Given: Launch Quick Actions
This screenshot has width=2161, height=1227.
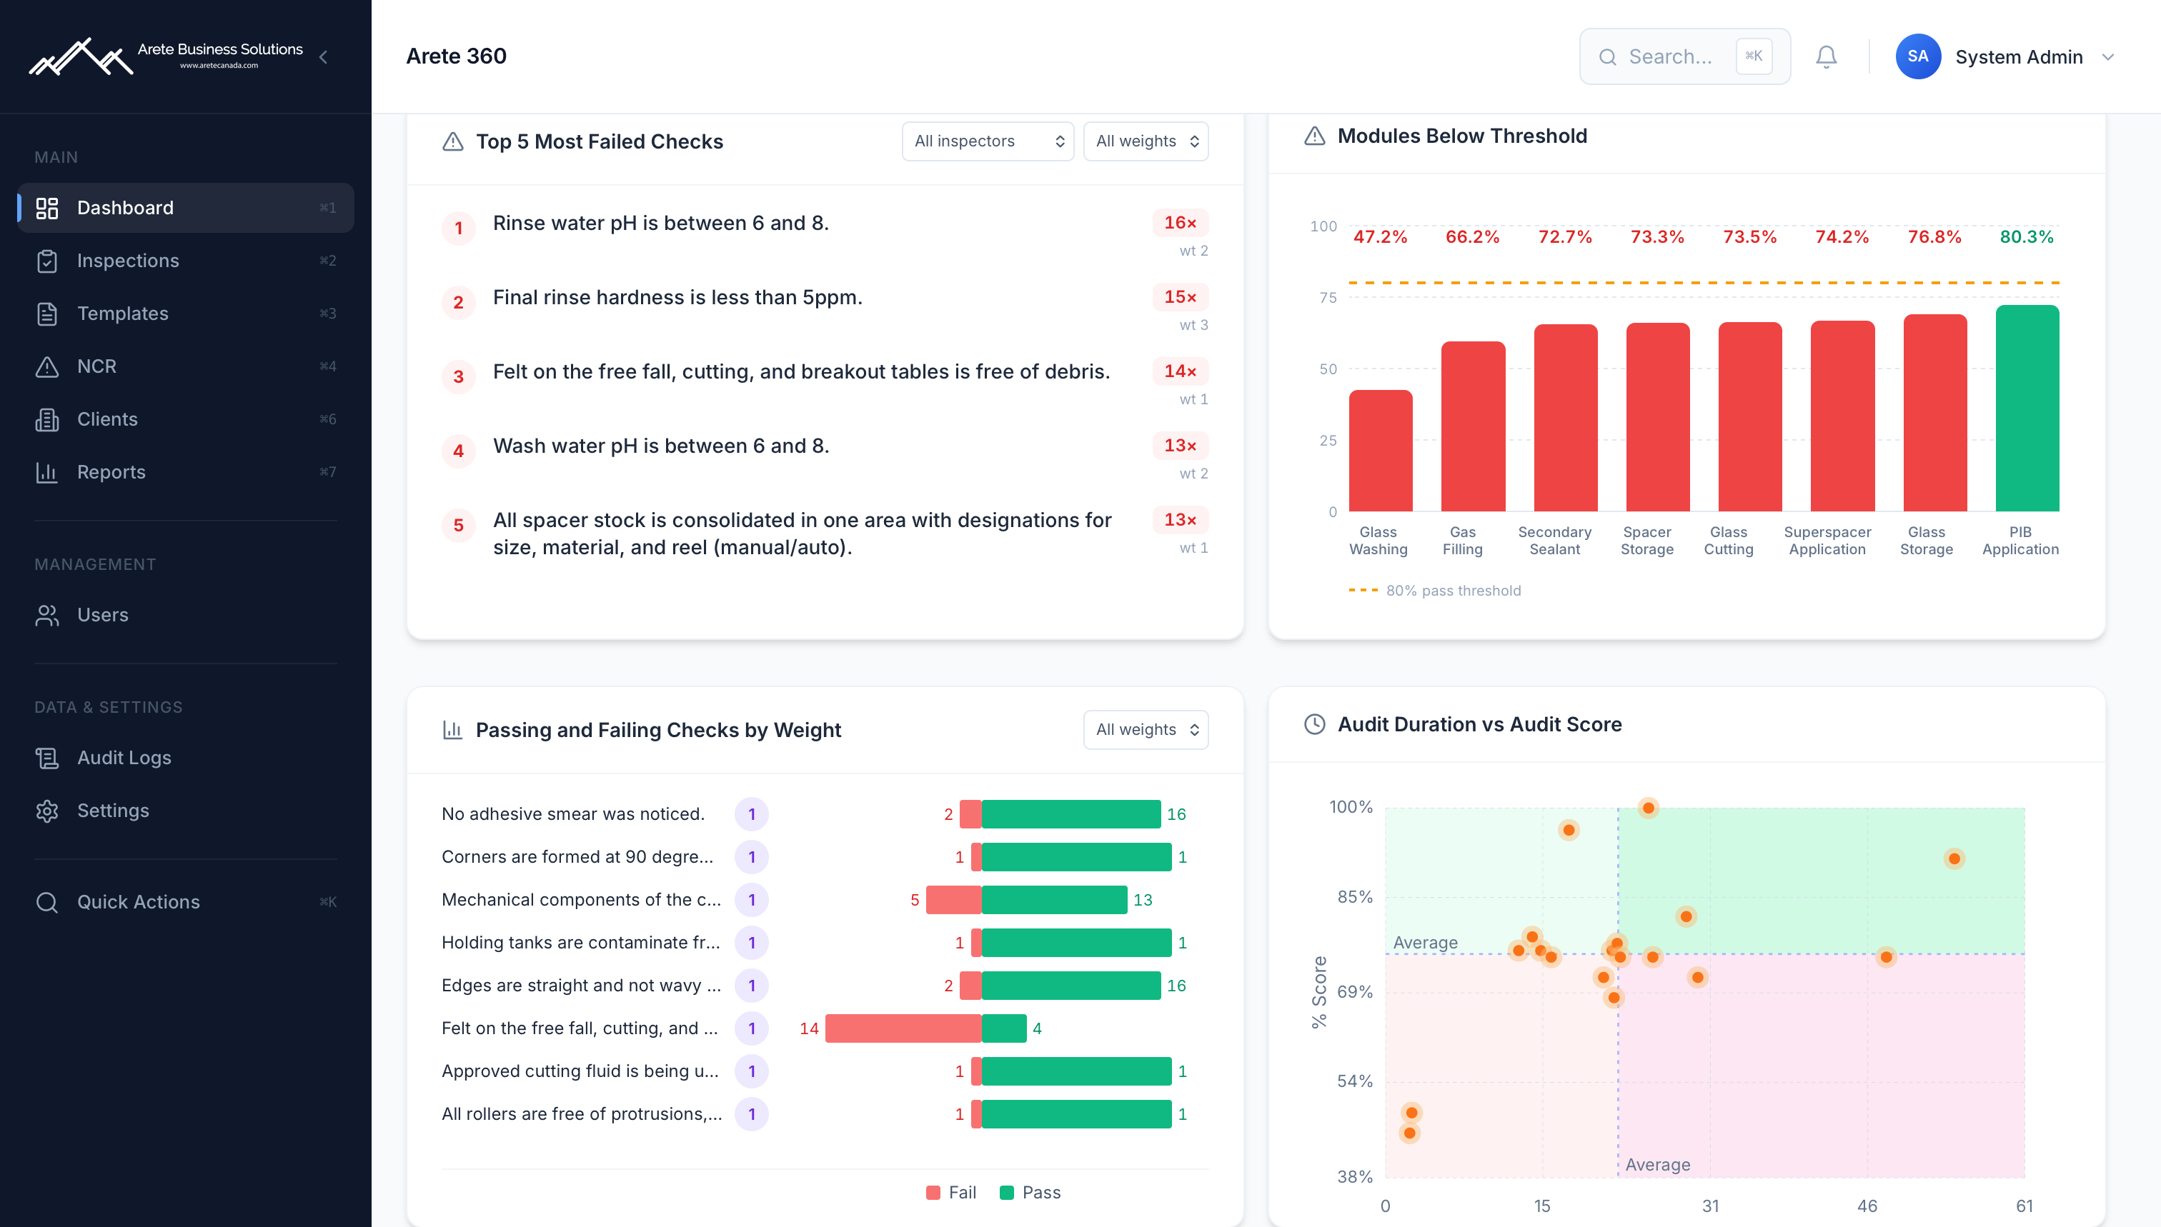Looking at the screenshot, I should pos(186,903).
